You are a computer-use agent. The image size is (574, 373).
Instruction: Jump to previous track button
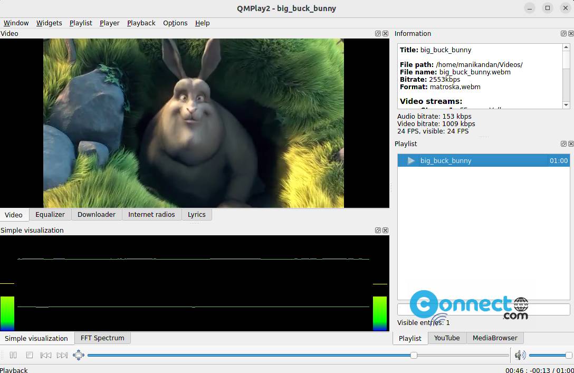(46, 355)
